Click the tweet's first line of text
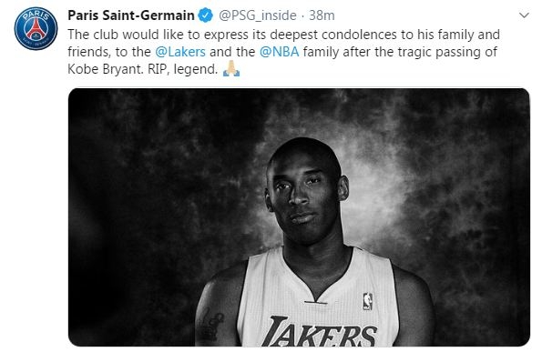Image resolution: width=542 pixels, height=352 pixels. [284, 35]
